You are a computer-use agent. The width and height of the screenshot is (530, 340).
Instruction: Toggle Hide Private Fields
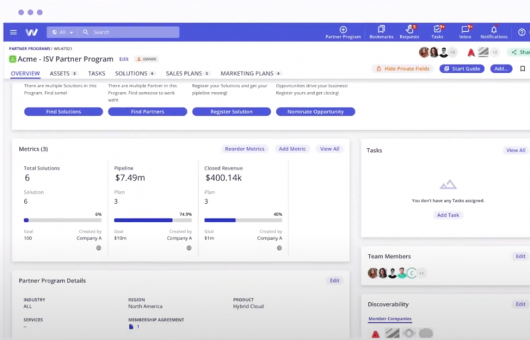403,69
